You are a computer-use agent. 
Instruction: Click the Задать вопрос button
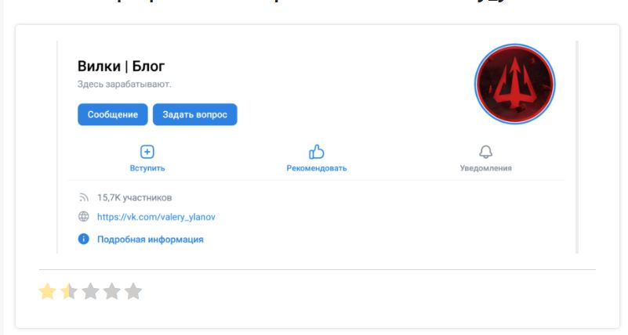pos(194,114)
